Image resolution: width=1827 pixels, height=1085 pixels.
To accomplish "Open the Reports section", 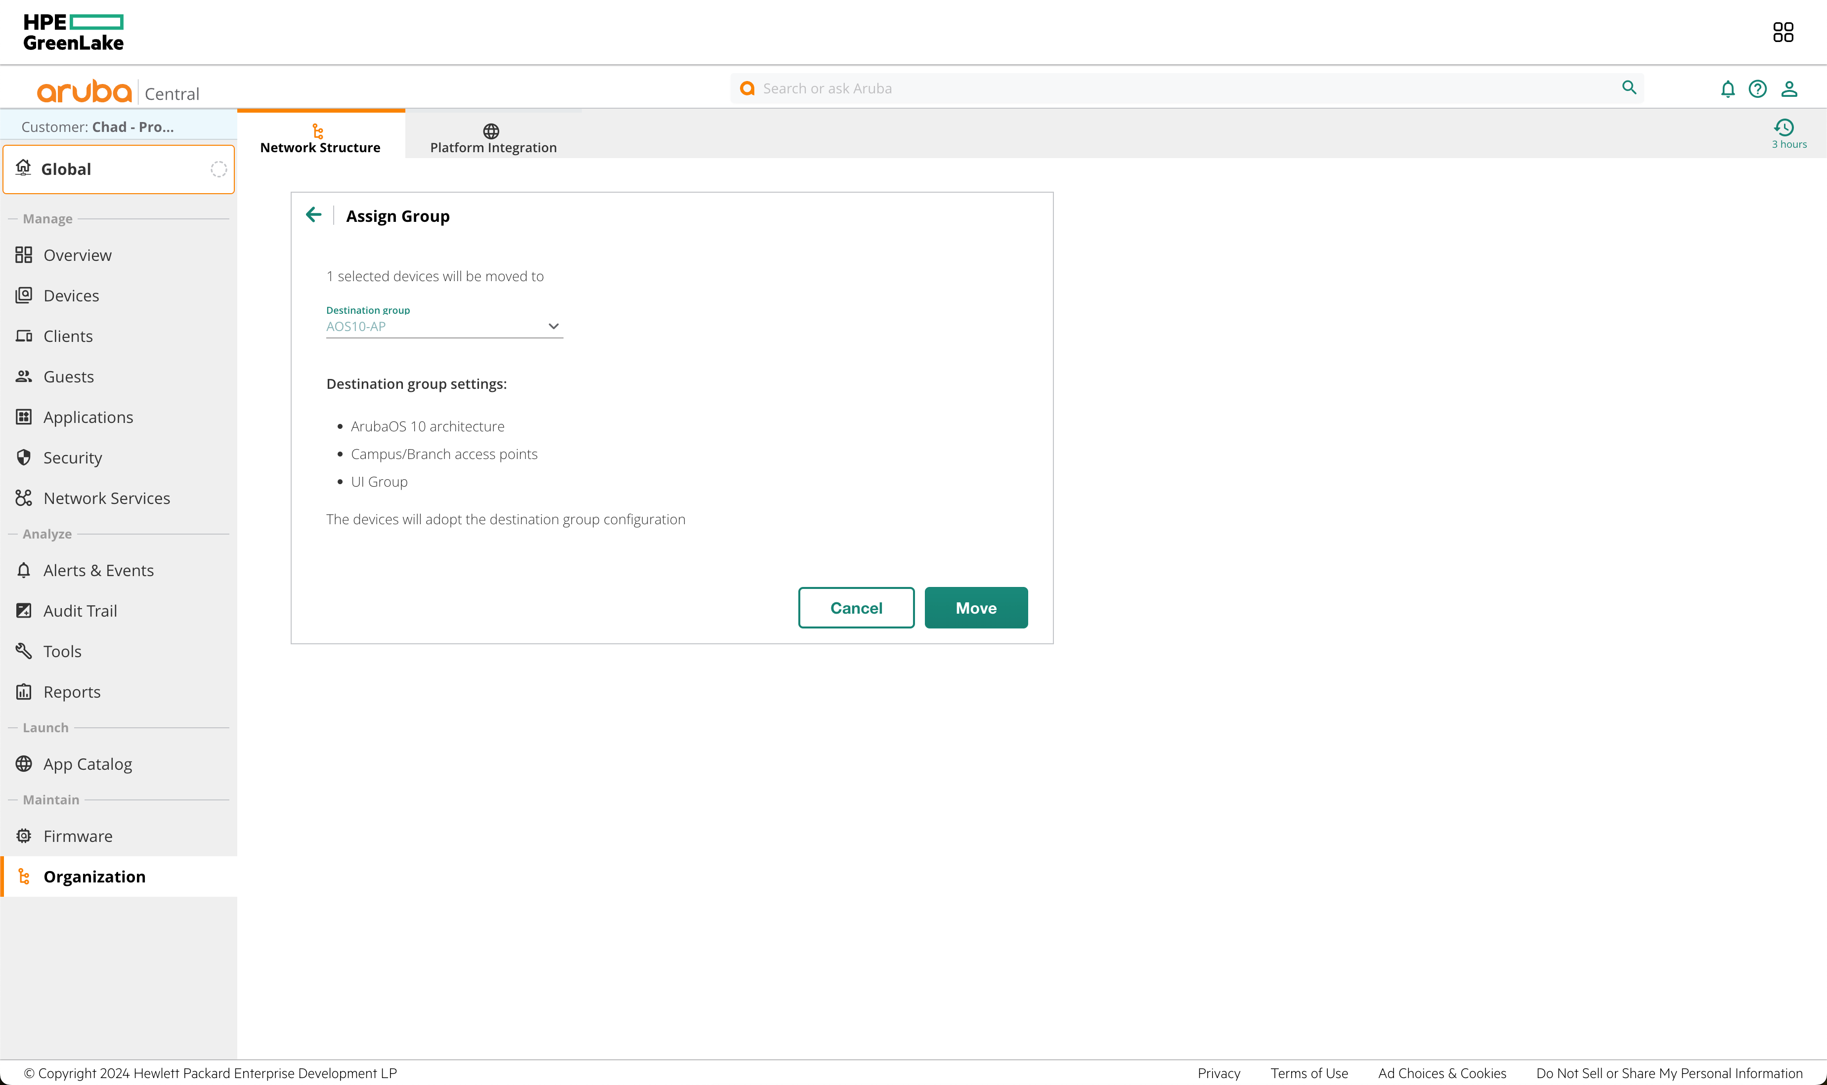I will (x=72, y=691).
